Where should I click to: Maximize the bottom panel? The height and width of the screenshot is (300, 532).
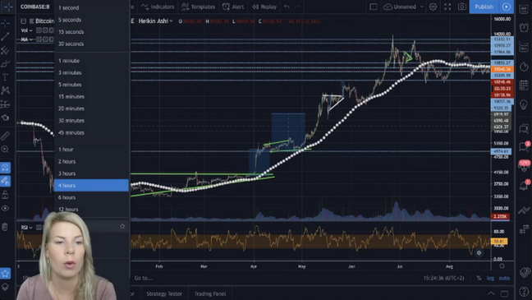(505, 293)
